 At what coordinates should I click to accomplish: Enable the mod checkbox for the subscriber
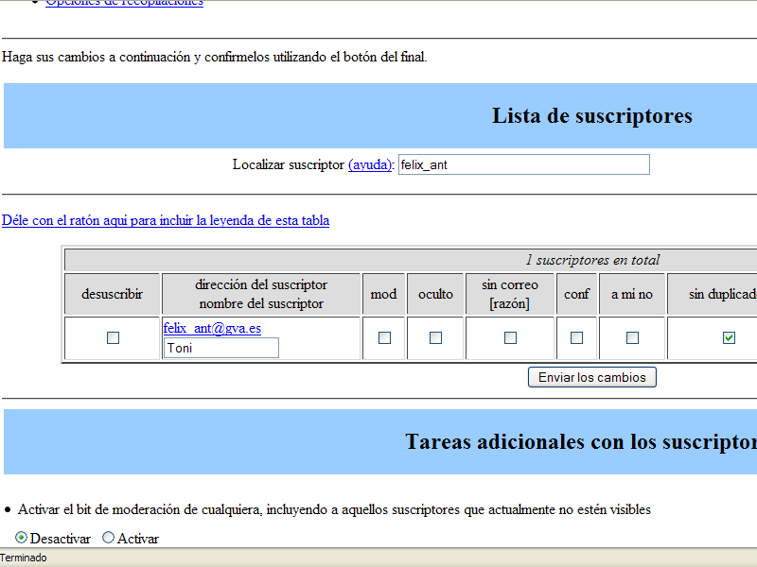tap(384, 337)
